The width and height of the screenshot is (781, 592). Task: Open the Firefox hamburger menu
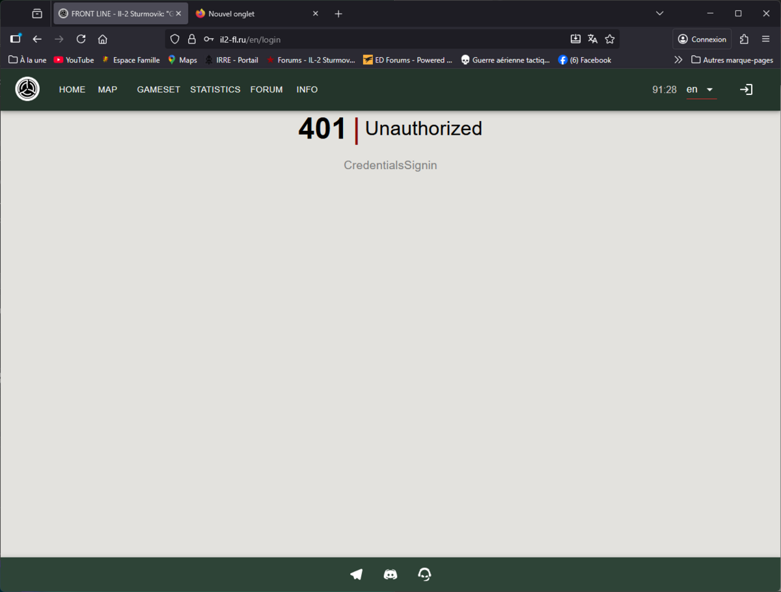[x=765, y=39]
